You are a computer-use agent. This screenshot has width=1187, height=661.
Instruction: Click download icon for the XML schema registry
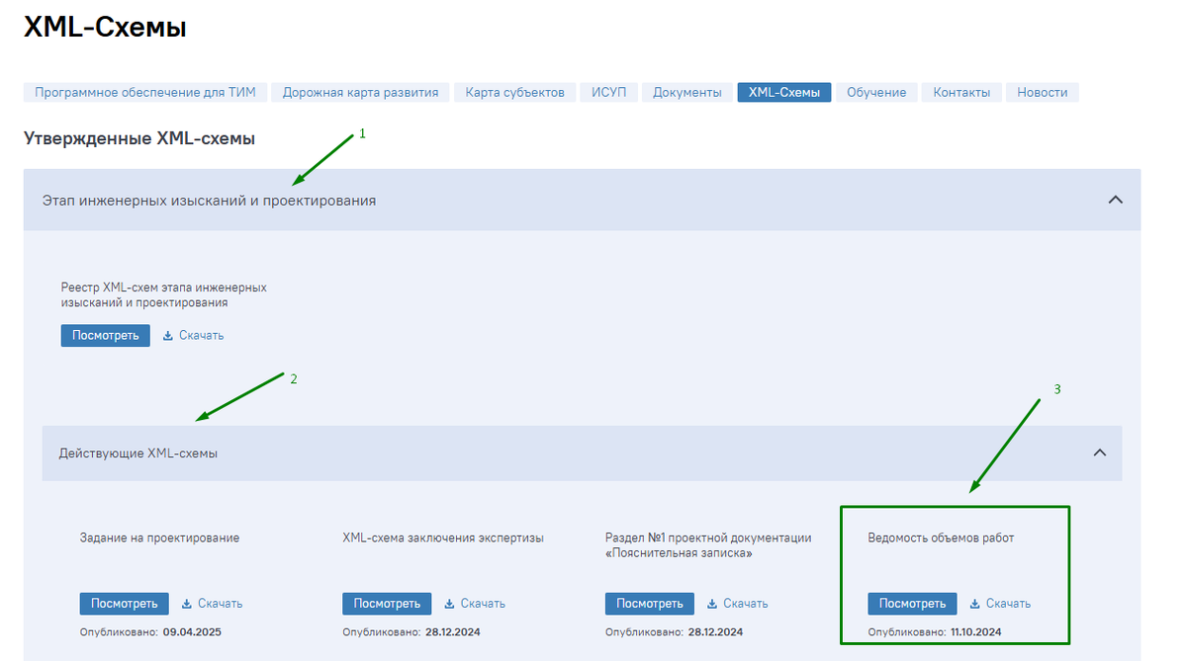click(x=168, y=336)
